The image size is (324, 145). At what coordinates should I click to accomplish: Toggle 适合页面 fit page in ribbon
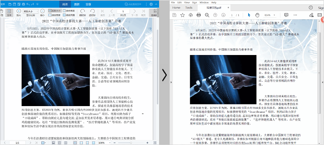pyautogui.click(x=69, y=15)
